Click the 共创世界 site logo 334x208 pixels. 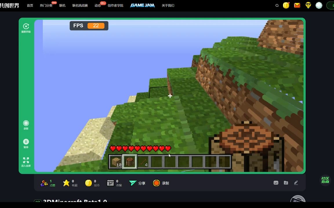pyautogui.click(x=9, y=5)
